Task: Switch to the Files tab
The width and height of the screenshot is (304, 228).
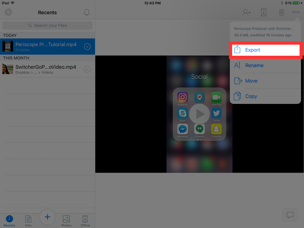Action: click(28, 220)
